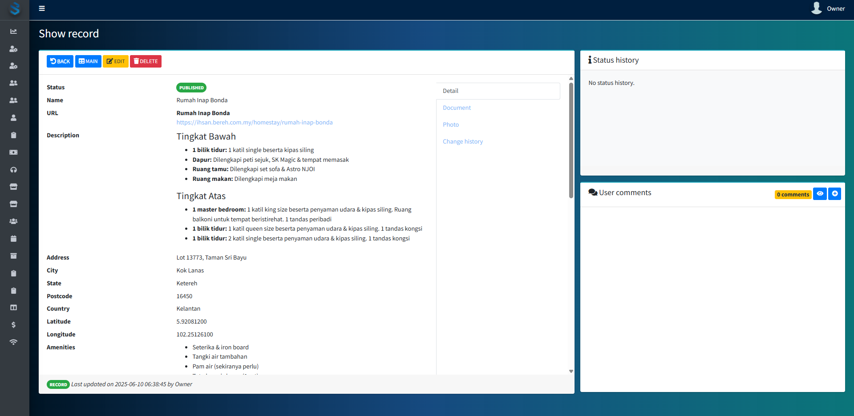Switch to the Document tab
This screenshot has height=416, width=854.
457,108
